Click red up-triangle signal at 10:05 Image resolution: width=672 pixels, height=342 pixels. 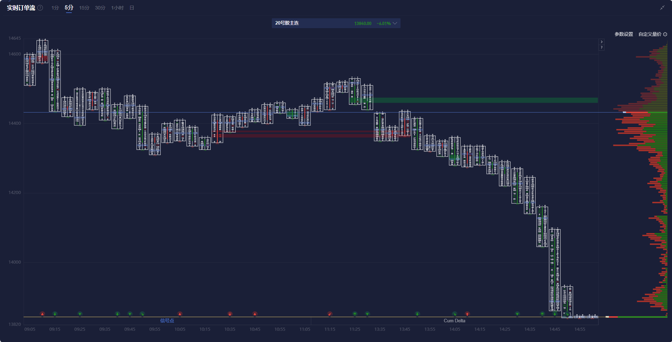point(180,314)
